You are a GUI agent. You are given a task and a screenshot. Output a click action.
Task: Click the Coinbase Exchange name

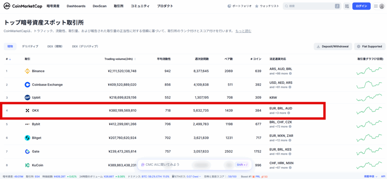[47, 85]
